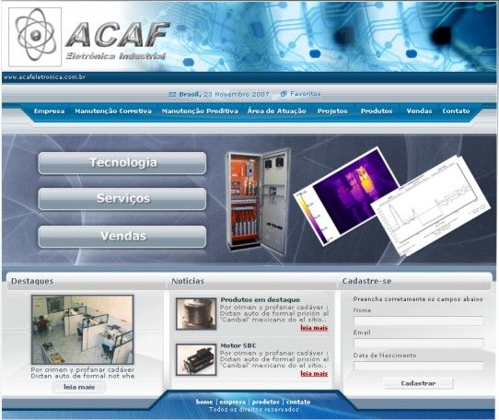Open the Contato menu item
Viewport: 499px width, 420px height.
coord(456,111)
